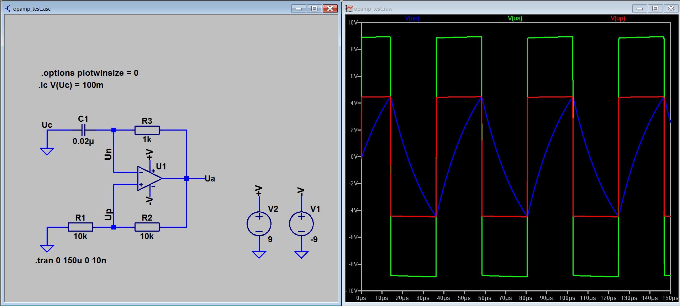Maximize the opamp_test.asc window

pos(315,9)
